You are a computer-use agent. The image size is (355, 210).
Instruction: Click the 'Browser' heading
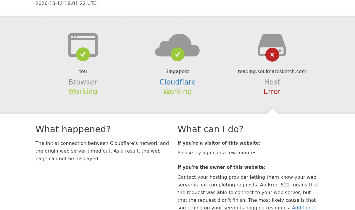(x=83, y=82)
